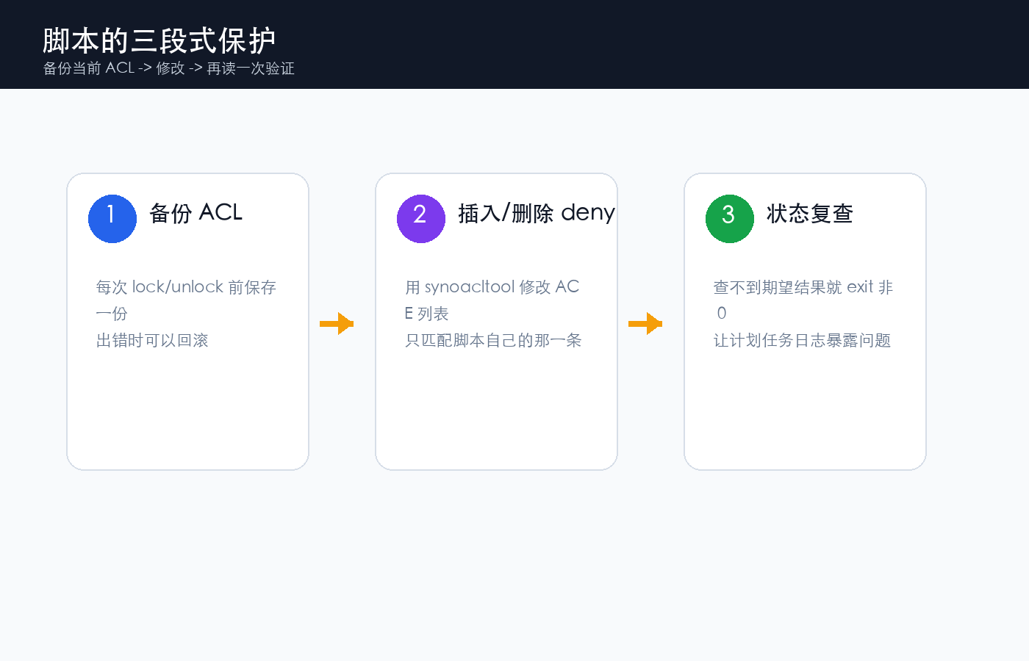Click the green circle numbered 3
This screenshot has width=1029, height=661.
730,219
